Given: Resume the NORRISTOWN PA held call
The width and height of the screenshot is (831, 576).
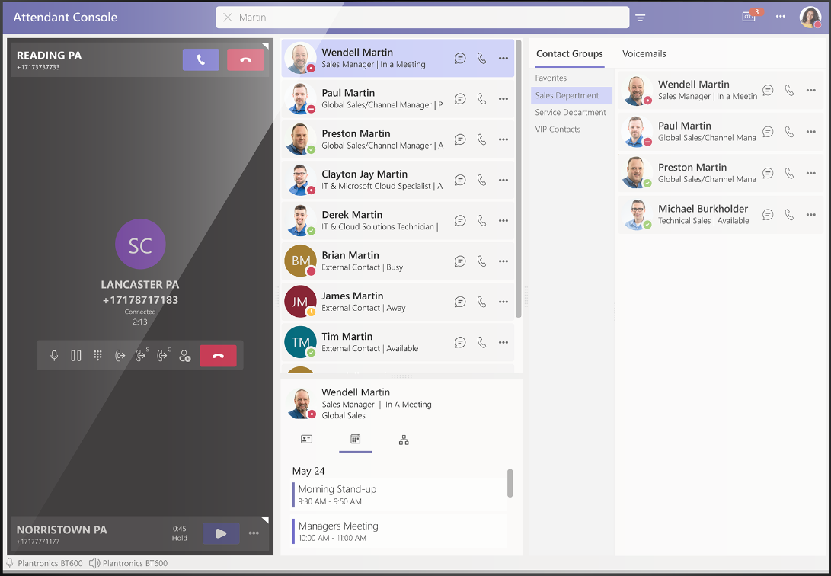Looking at the screenshot, I should click(221, 533).
